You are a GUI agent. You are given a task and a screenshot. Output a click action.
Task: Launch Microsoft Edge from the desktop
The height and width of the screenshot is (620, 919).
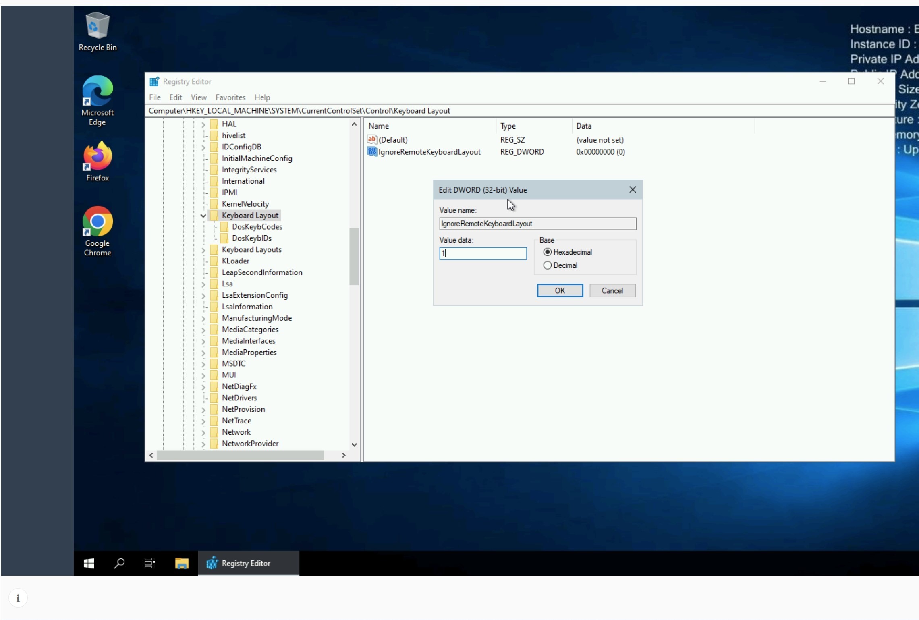tap(97, 101)
